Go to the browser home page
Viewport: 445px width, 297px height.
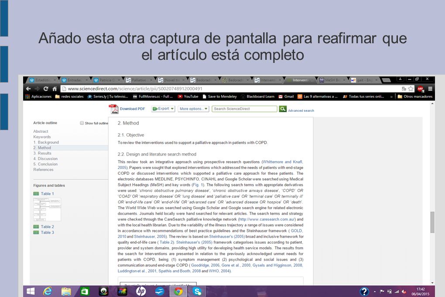(x=55, y=89)
